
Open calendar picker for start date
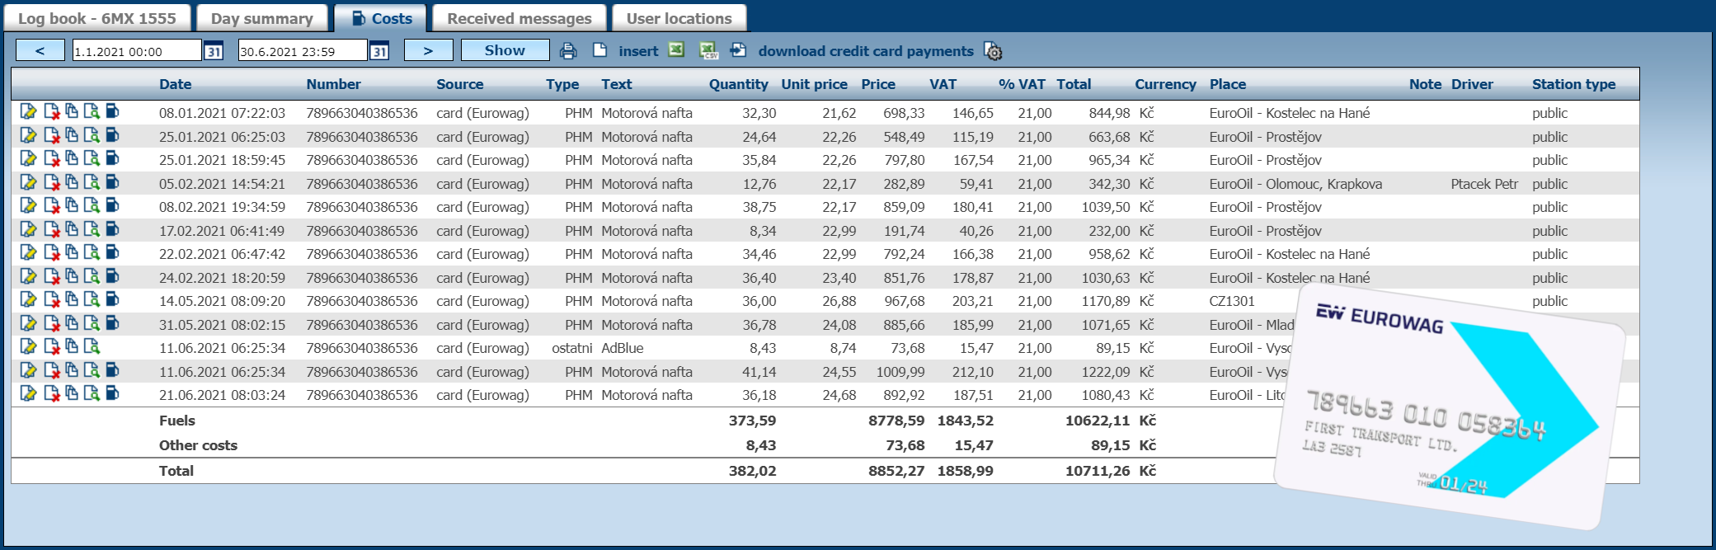[214, 51]
